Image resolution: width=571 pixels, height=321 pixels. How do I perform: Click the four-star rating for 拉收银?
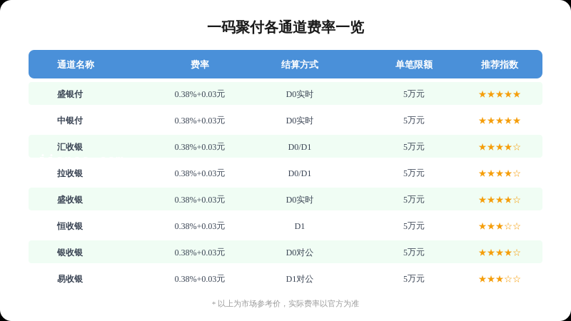pos(500,173)
